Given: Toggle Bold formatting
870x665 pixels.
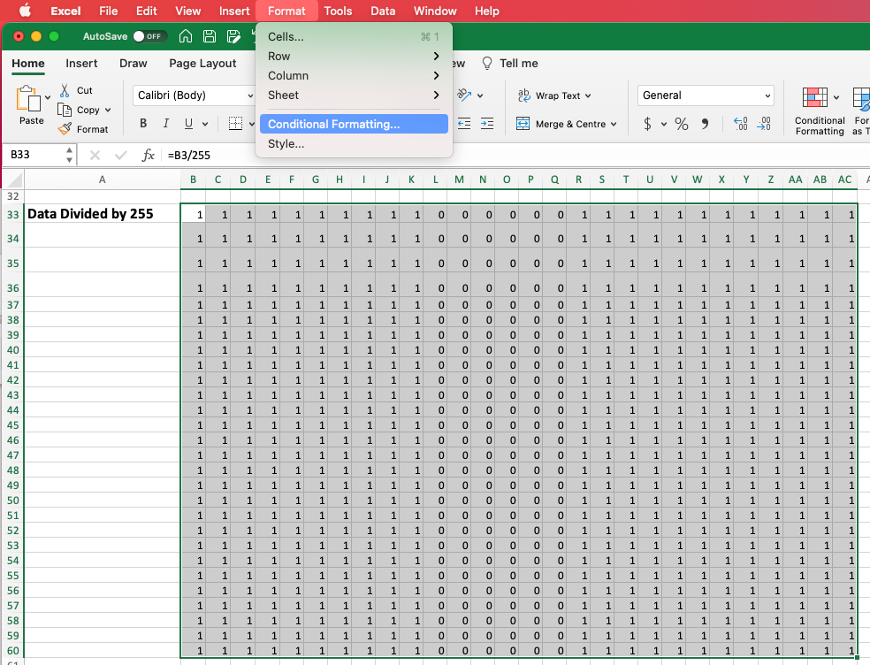Looking at the screenshot, I should click(143, 123).
